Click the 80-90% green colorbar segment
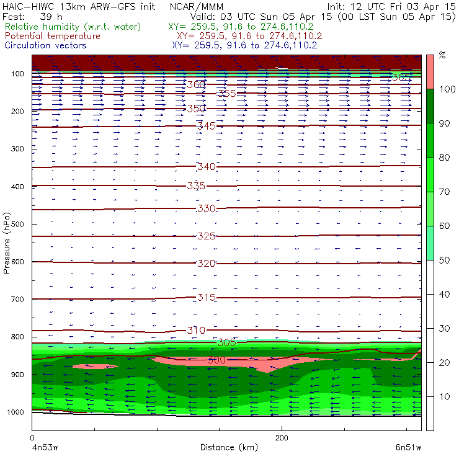 pyautogui.click(x=430, y=140)
